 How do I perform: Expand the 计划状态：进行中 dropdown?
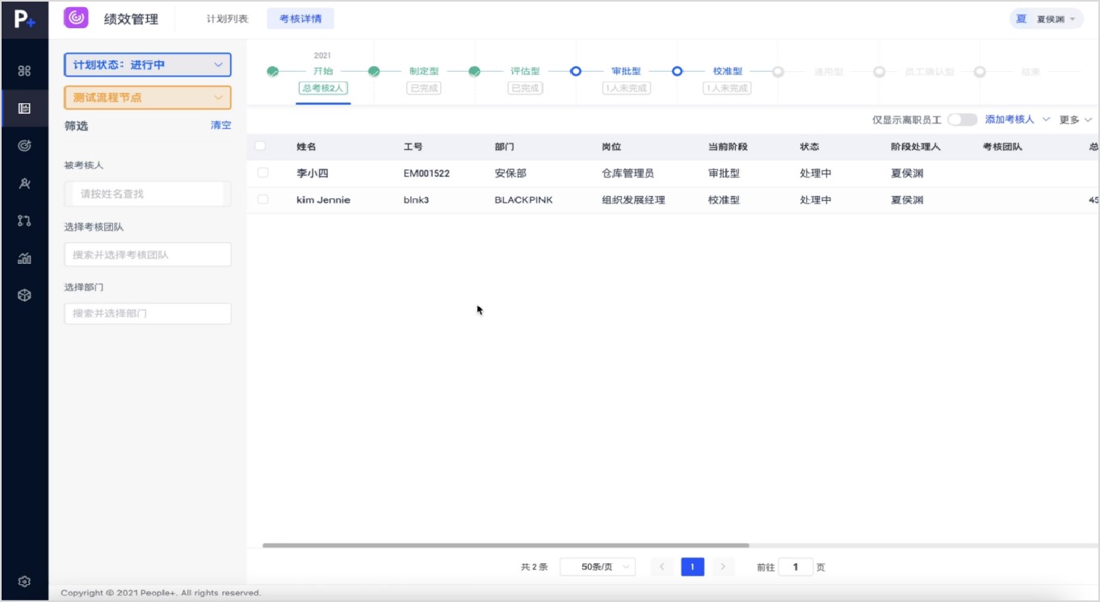point(147,65)
